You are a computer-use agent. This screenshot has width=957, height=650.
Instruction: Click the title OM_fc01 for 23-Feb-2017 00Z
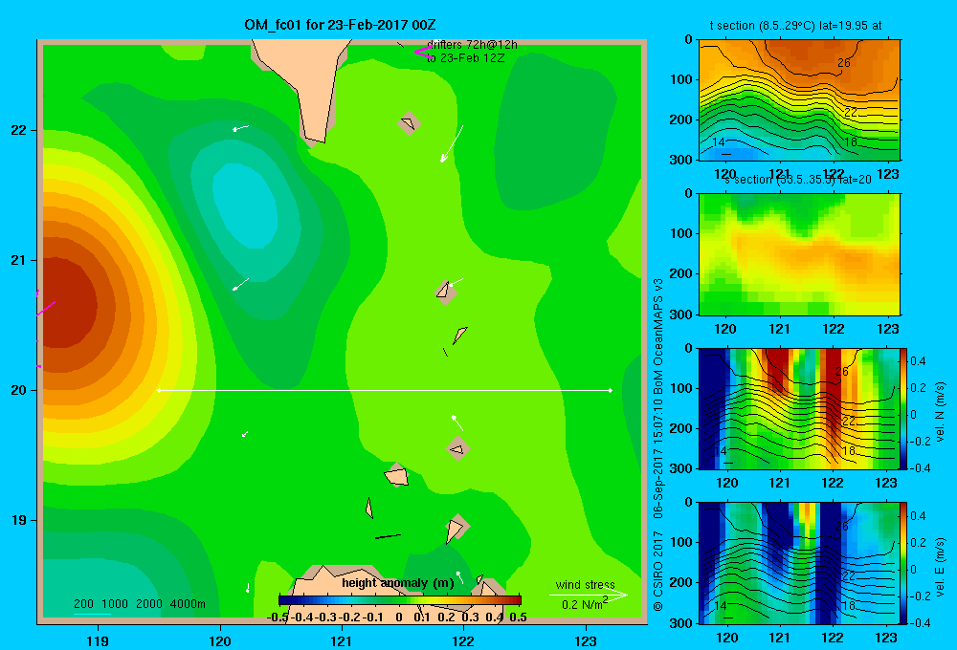pyautogui.click(x=340, y=25)
